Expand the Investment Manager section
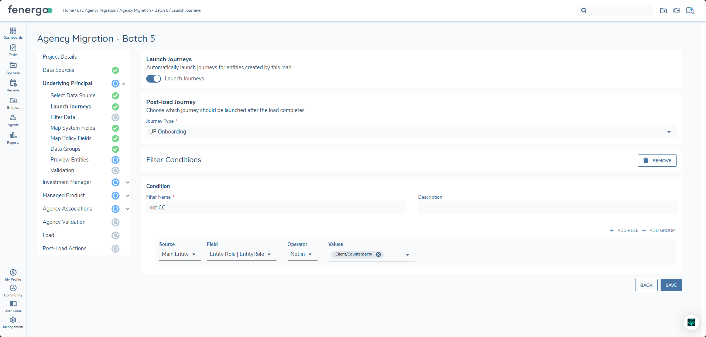Viewport: 706px width, 337px height. click(127, 183)
